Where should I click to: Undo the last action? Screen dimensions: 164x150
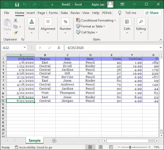click(x=25, y=4)
